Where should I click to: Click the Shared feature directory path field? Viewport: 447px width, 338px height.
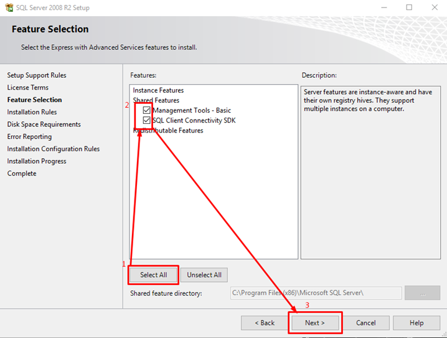click(x=316, y=293)
